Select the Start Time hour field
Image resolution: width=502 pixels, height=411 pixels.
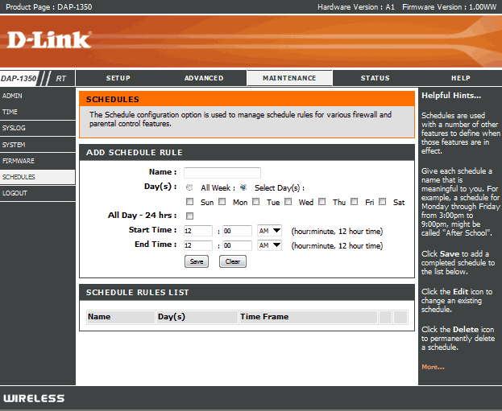pos(197,231)
